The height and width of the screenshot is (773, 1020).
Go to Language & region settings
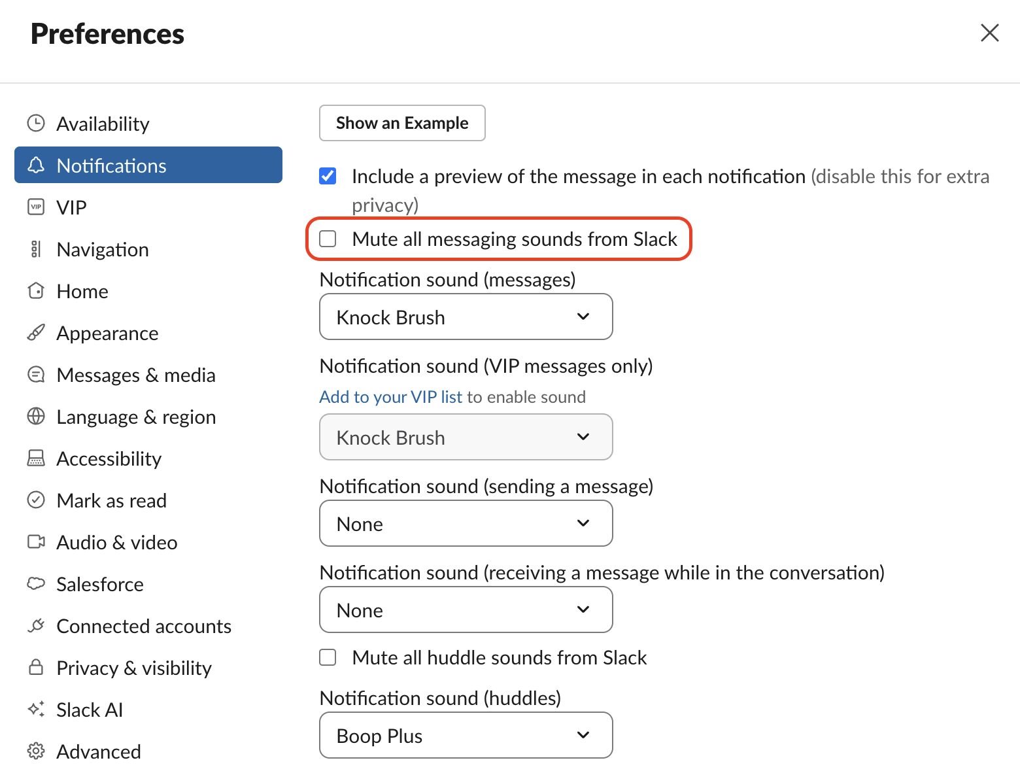[148, 416]
